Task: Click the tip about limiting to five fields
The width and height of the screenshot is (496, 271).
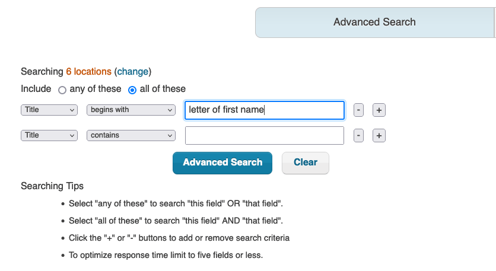Action: click(x=166, y=256)
